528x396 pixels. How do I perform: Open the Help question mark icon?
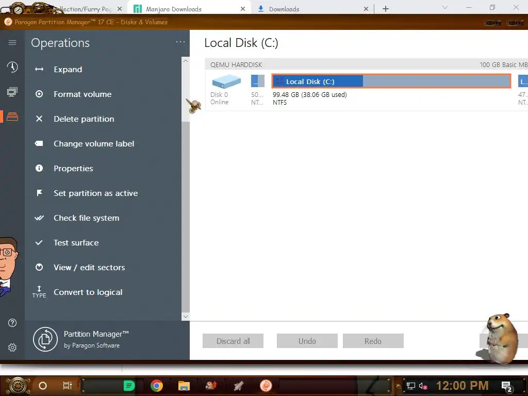click(x=12, y=323)
